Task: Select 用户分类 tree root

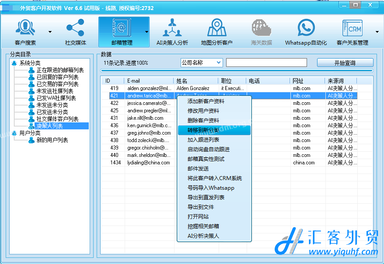Action: coord(30,133)
